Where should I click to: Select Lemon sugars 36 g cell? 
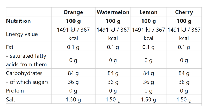149,82
